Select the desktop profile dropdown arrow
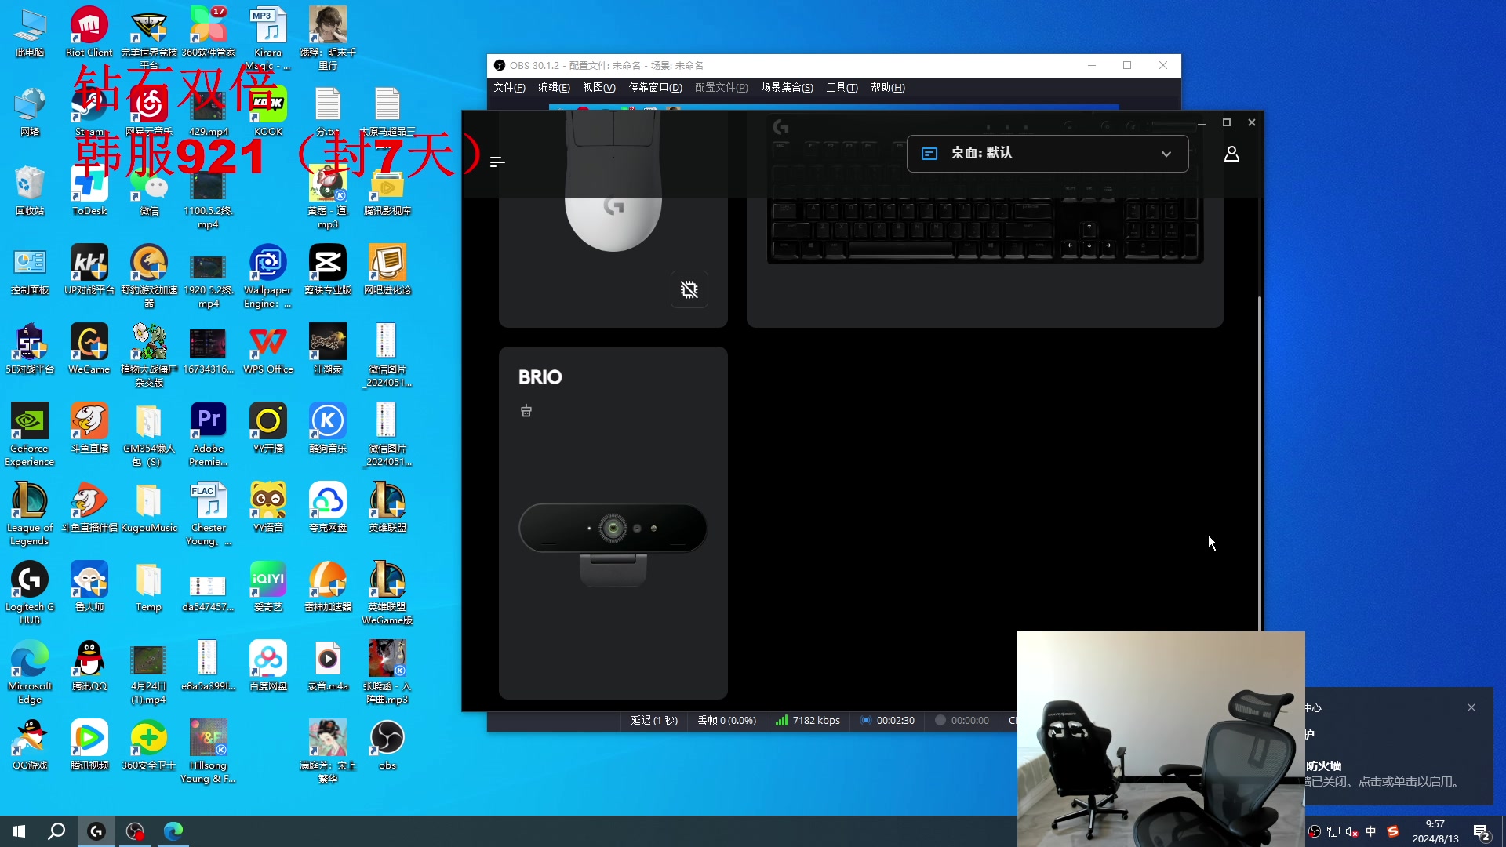Viewport: 1506px width, 847px height. click(1166, 153)
